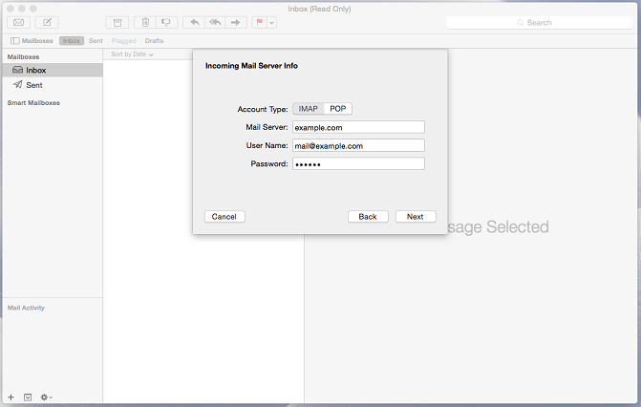Select IMAP account type
641x407 pixels.
point(308,109)
